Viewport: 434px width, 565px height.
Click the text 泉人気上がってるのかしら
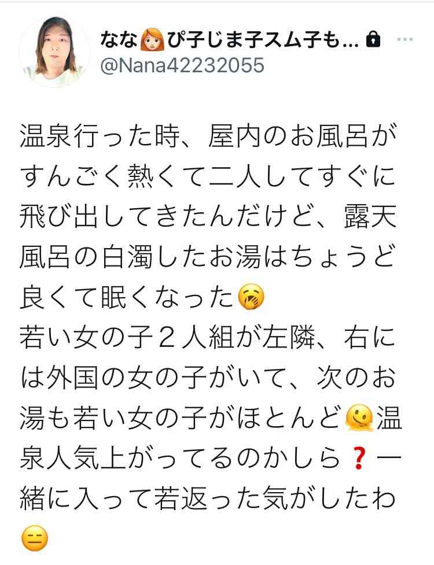(x=181, y=459)
